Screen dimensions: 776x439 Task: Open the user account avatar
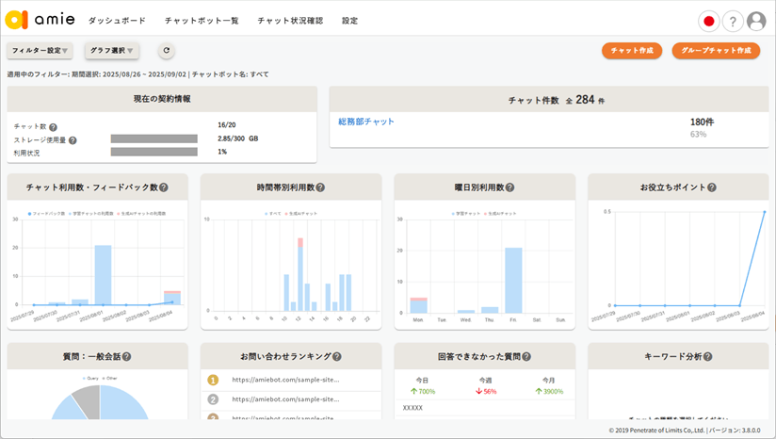click(756, 22)
